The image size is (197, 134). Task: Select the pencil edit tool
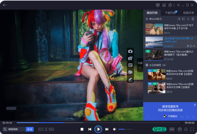[130, 79]
